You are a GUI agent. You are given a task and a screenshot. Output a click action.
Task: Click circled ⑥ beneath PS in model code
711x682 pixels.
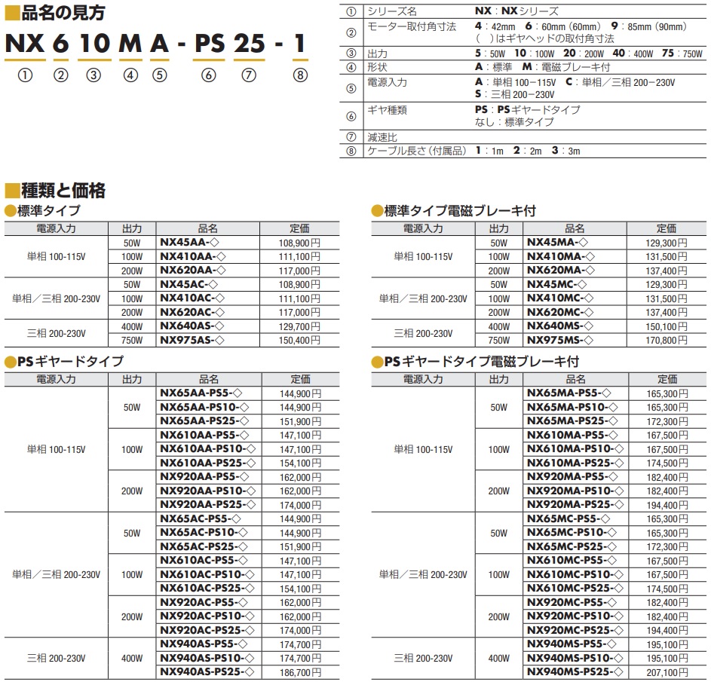tap(209, 75)
